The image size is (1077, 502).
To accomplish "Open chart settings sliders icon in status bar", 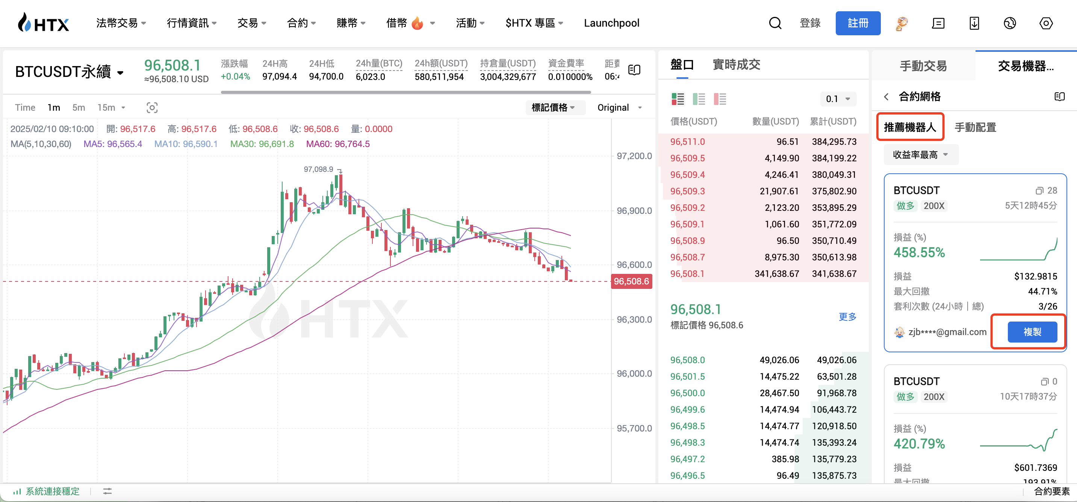I will (x=107, y=491).
